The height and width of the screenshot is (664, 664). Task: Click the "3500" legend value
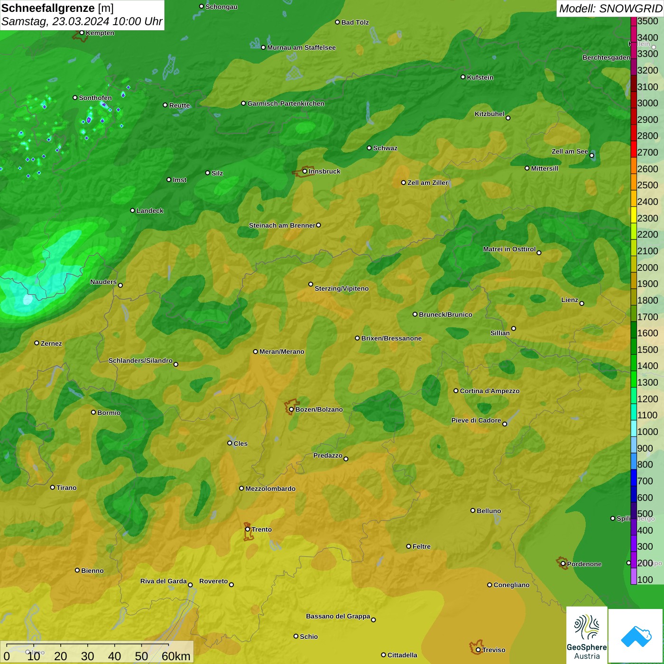click(x=648, y=21)
